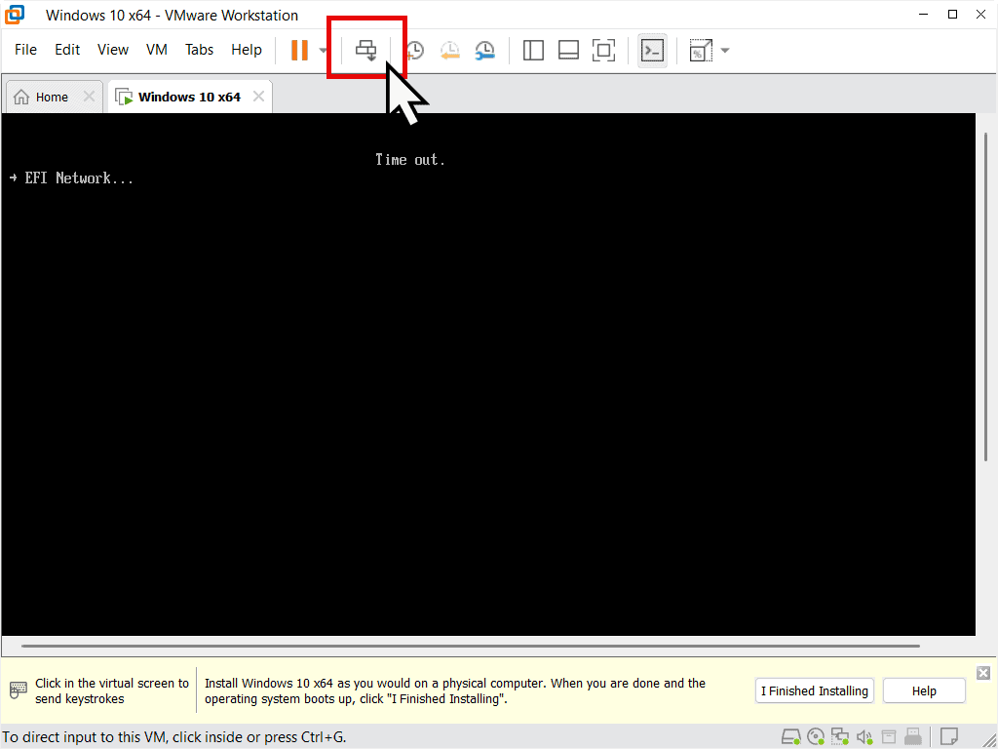Click the sound card status icon

coord(864,736)
